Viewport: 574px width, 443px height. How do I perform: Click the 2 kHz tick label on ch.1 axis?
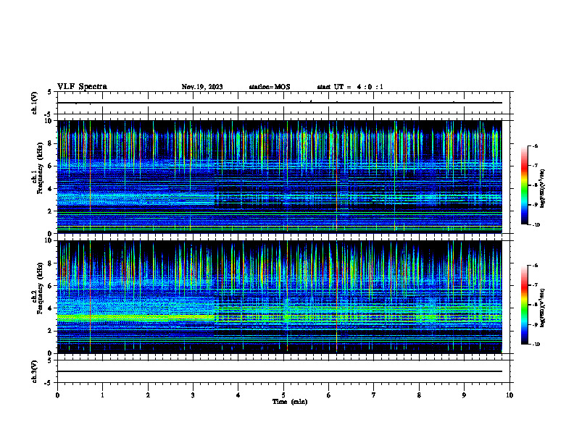[51, 211]
